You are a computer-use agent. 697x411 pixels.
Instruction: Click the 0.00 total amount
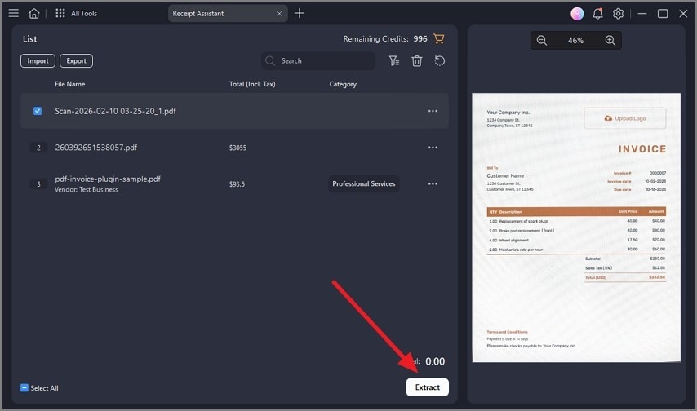point(435,362)
